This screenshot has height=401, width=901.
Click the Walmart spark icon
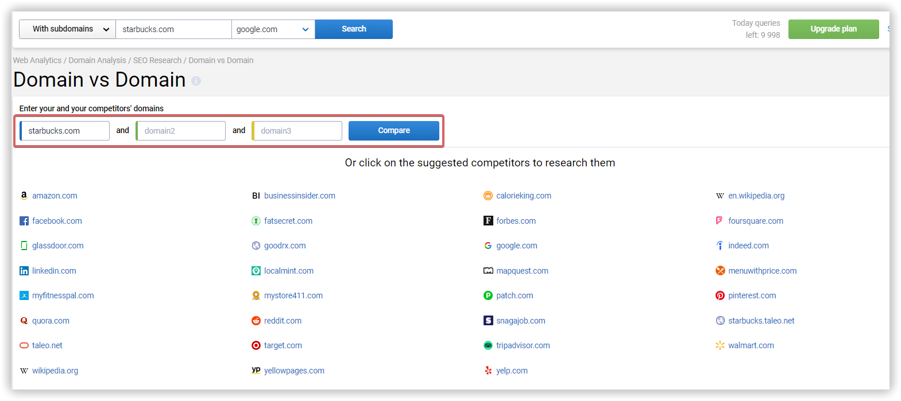coord(720,345)
